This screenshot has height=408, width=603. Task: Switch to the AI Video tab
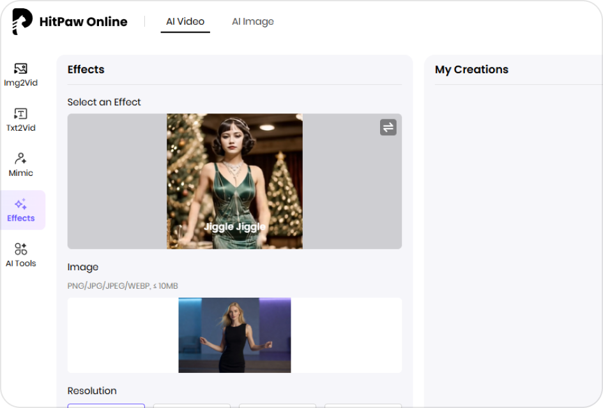click(x=185, y=22)
